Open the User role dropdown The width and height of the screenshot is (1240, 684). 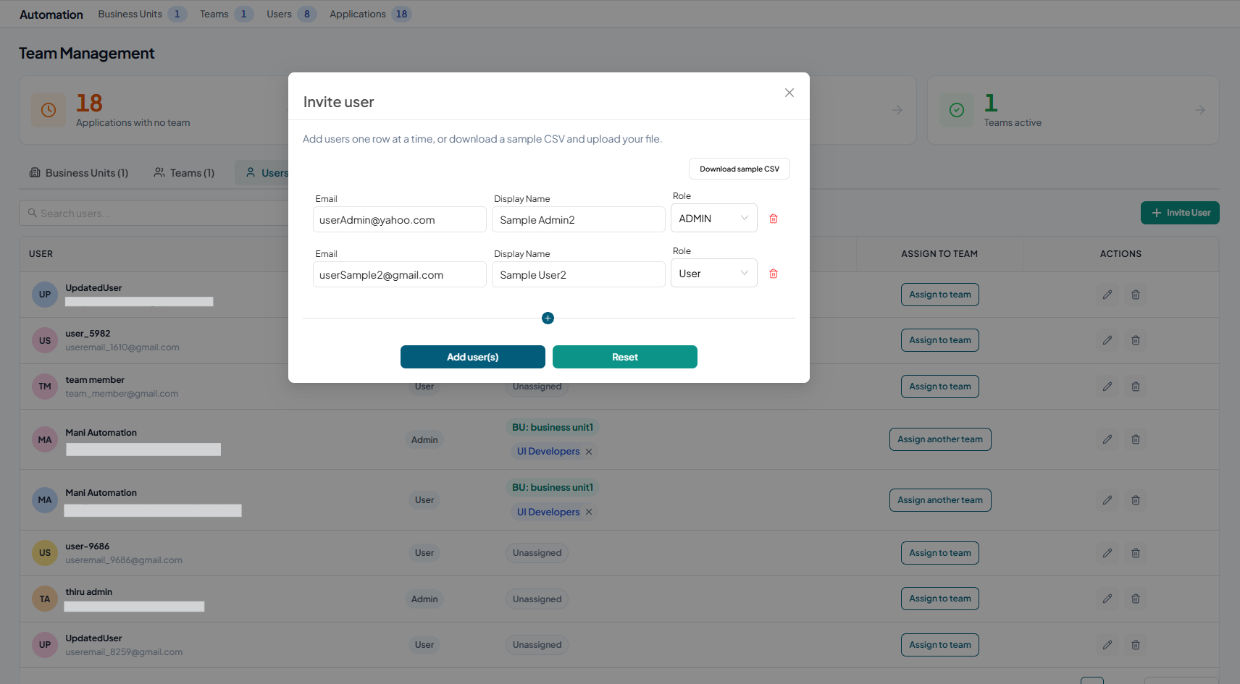pos(714,274)
